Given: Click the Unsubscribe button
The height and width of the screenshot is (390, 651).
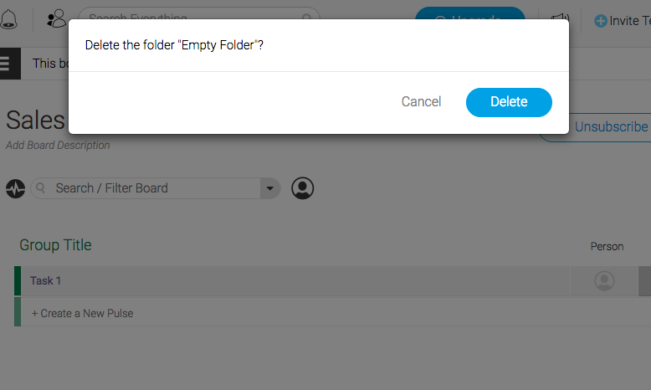Looking at the screenshot, I should [610, 127].
